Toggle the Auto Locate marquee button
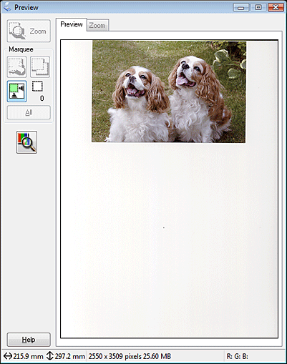The width and height of the screenshot is (287, 364). [x=16, y=91]
